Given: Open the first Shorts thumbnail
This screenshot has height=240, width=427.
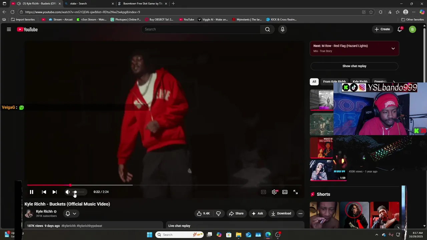Looking at the screenshot, I should (324, 215).
